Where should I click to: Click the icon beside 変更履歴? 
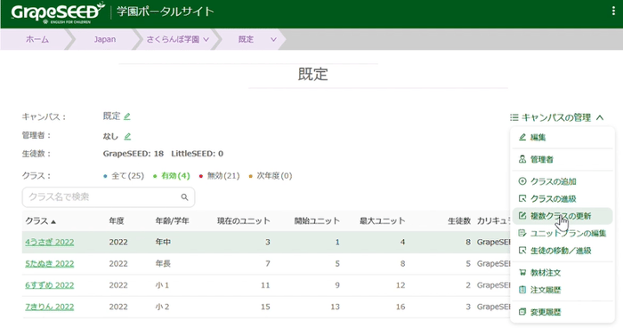pos(522,312)
